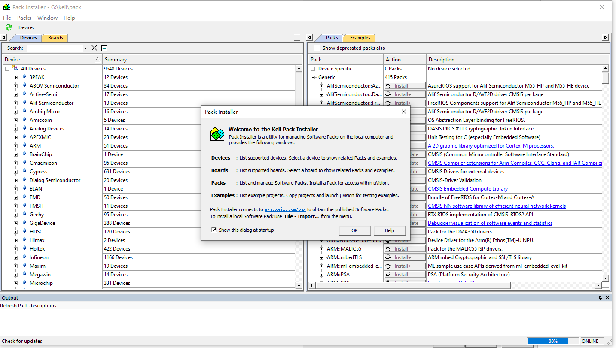Open the Help menu
The width and height of the screenshot is (616, 348).
click(69, 18)
